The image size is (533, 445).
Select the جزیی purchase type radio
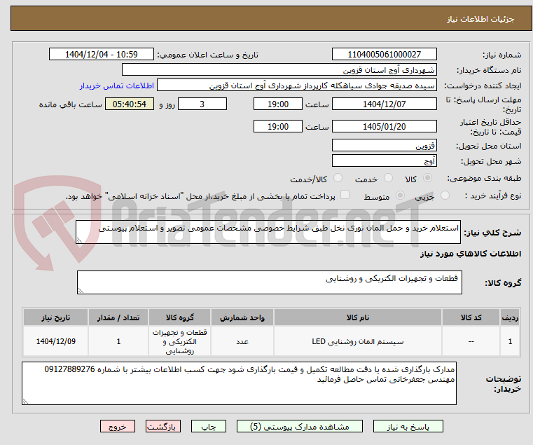[445, 196]
